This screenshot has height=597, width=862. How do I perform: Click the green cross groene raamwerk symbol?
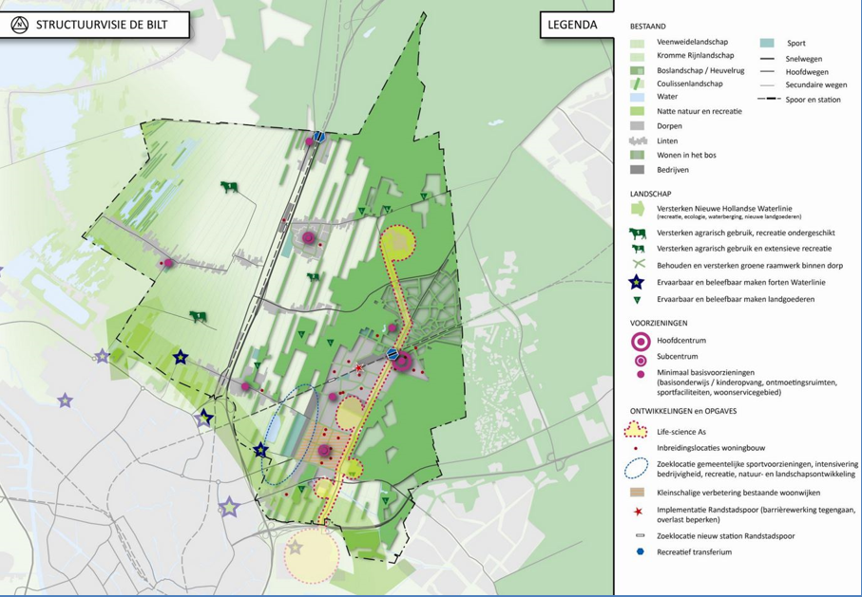point(638,264)
